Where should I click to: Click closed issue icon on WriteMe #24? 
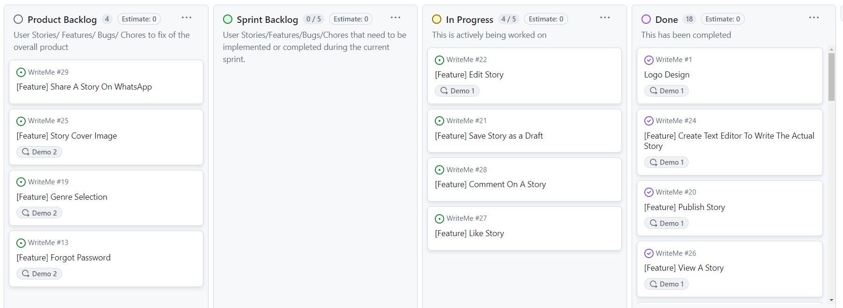649,121
